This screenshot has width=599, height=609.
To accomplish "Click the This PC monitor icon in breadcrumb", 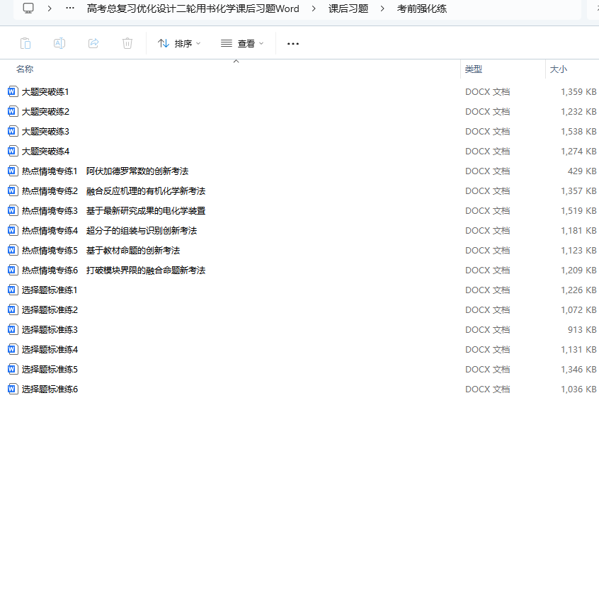I will 28,8.
